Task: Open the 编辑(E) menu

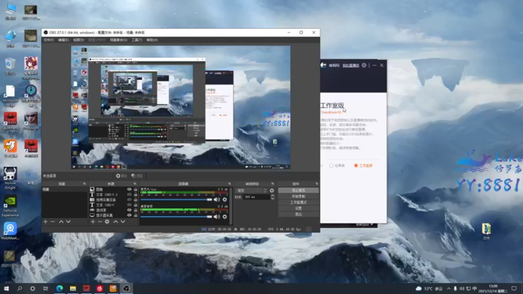Action: [x=63, y=40]
